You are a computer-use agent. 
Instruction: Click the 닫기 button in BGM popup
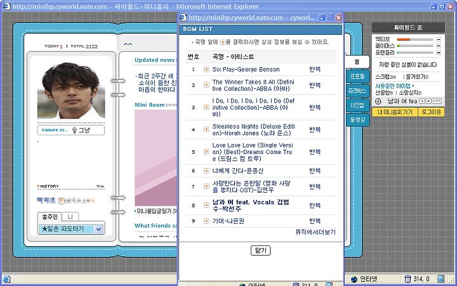point(261,250)
